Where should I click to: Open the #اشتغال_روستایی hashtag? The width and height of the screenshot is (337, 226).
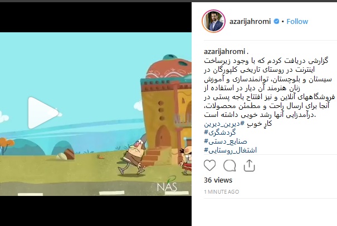(x=230, y=150)
